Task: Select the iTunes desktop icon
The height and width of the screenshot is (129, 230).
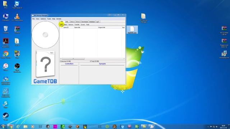Action: coord(6,67)
